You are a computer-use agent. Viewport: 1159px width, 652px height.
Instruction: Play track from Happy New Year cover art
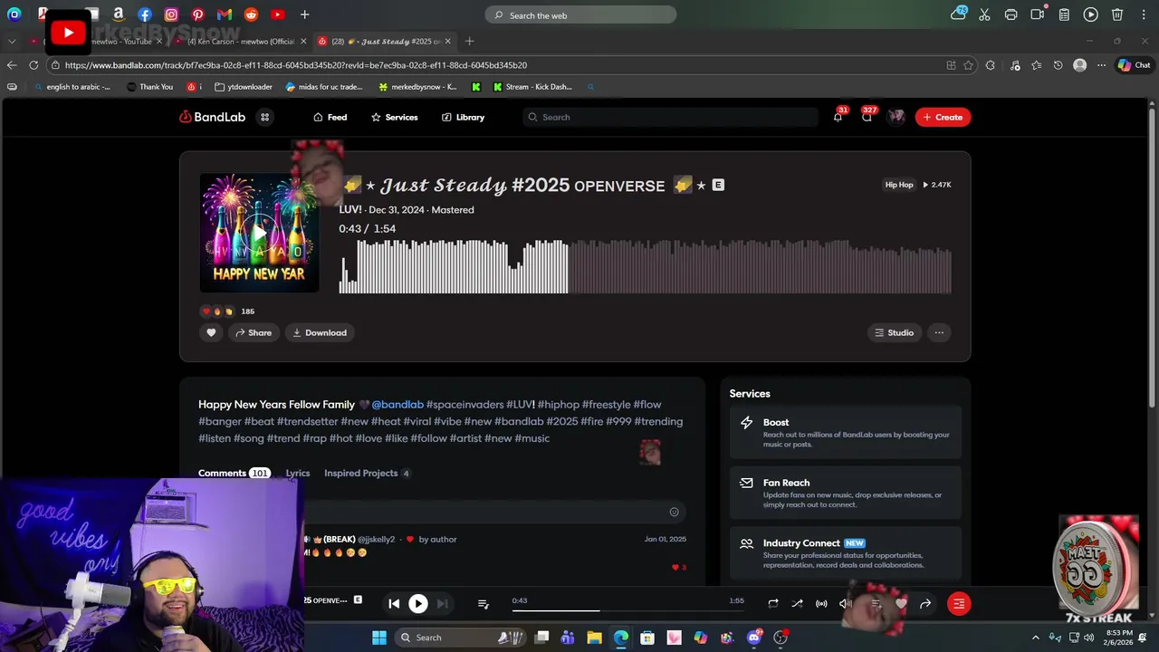click(x=259, y=233)
